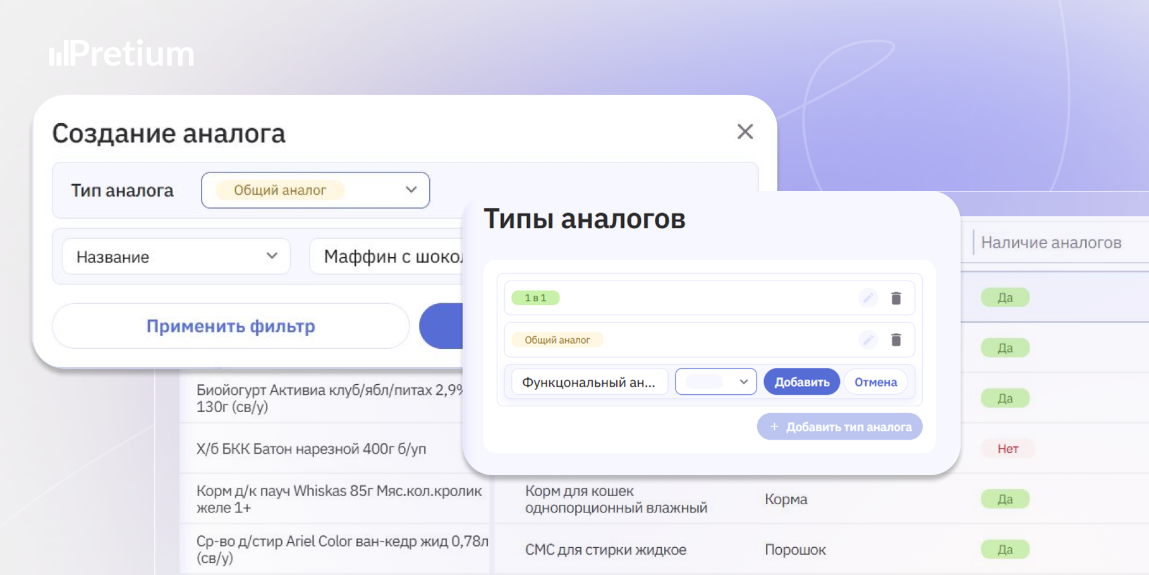Select the green 1 в 1 tag

click(535, 298)
